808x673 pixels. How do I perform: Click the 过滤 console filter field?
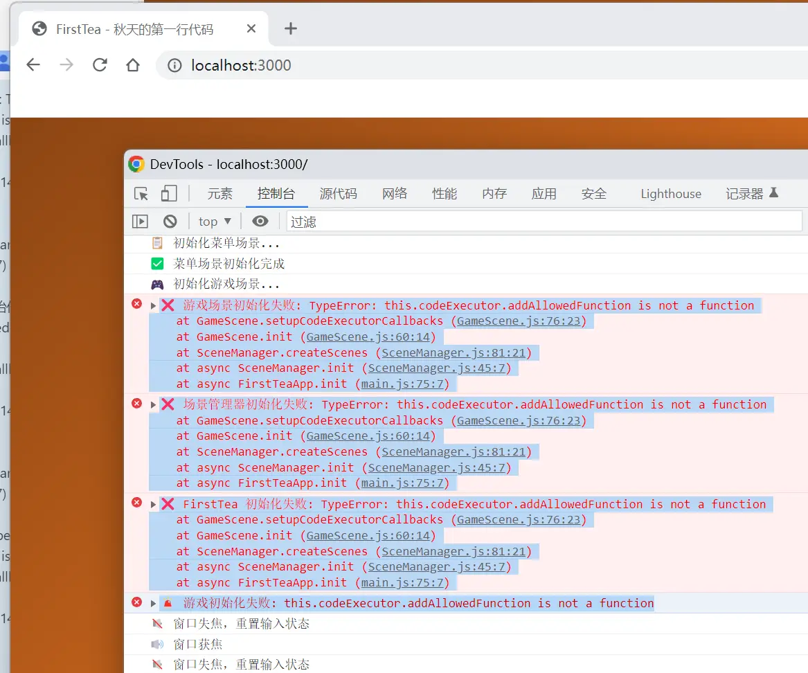pyautogui.click(x=544, y=222)
